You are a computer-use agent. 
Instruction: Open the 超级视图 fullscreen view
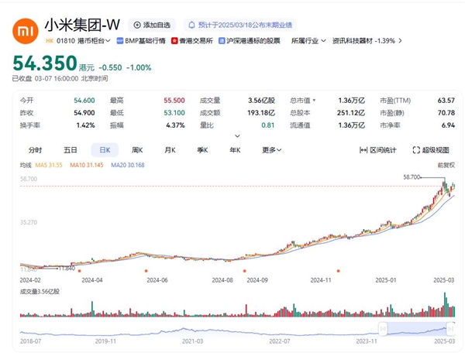431,150
